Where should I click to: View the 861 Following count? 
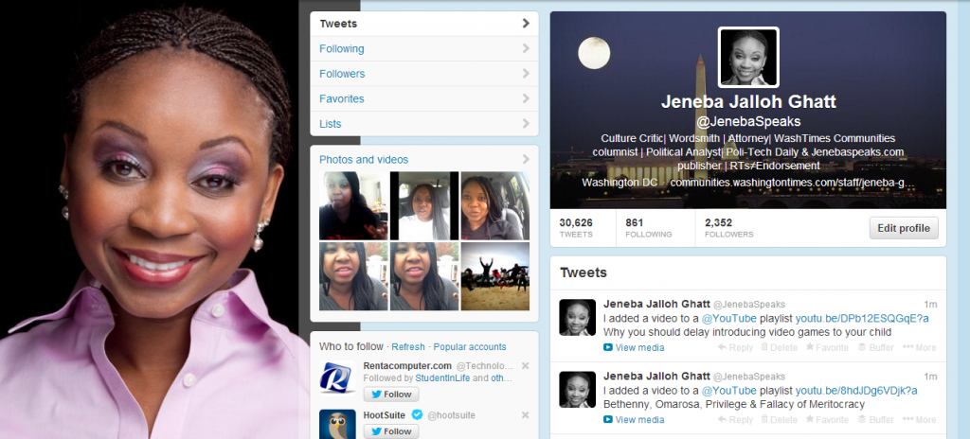coord(648,227)
